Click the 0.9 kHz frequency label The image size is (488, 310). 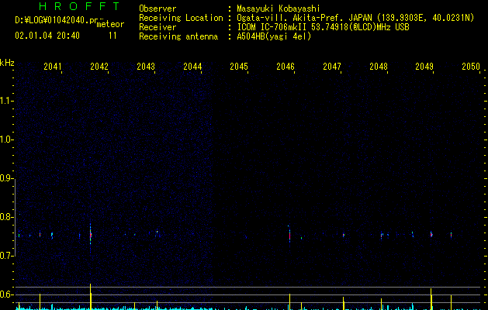[6, 178]
